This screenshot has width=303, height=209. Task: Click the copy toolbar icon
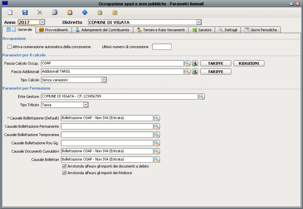coord(55,12)
